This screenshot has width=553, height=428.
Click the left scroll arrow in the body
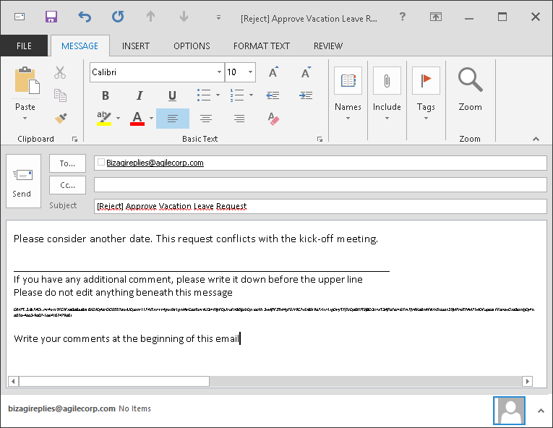click(14, 381)
